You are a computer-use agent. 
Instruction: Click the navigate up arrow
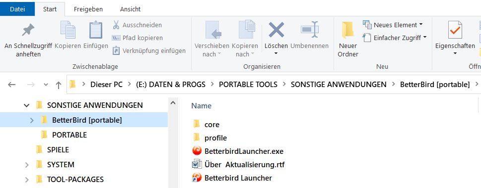[58, 85]
